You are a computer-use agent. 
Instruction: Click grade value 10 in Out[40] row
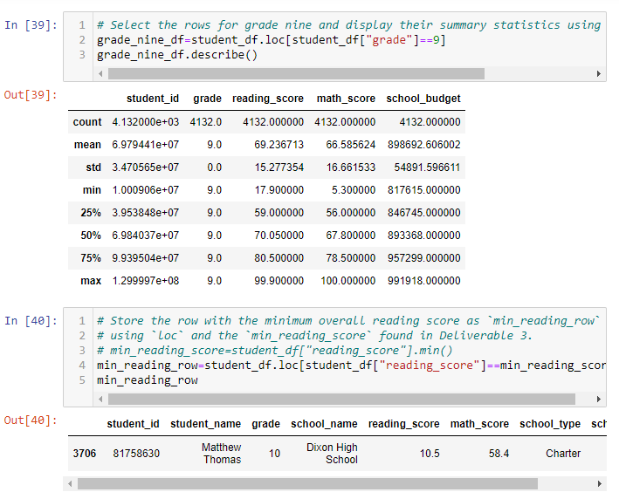(274, 454)
